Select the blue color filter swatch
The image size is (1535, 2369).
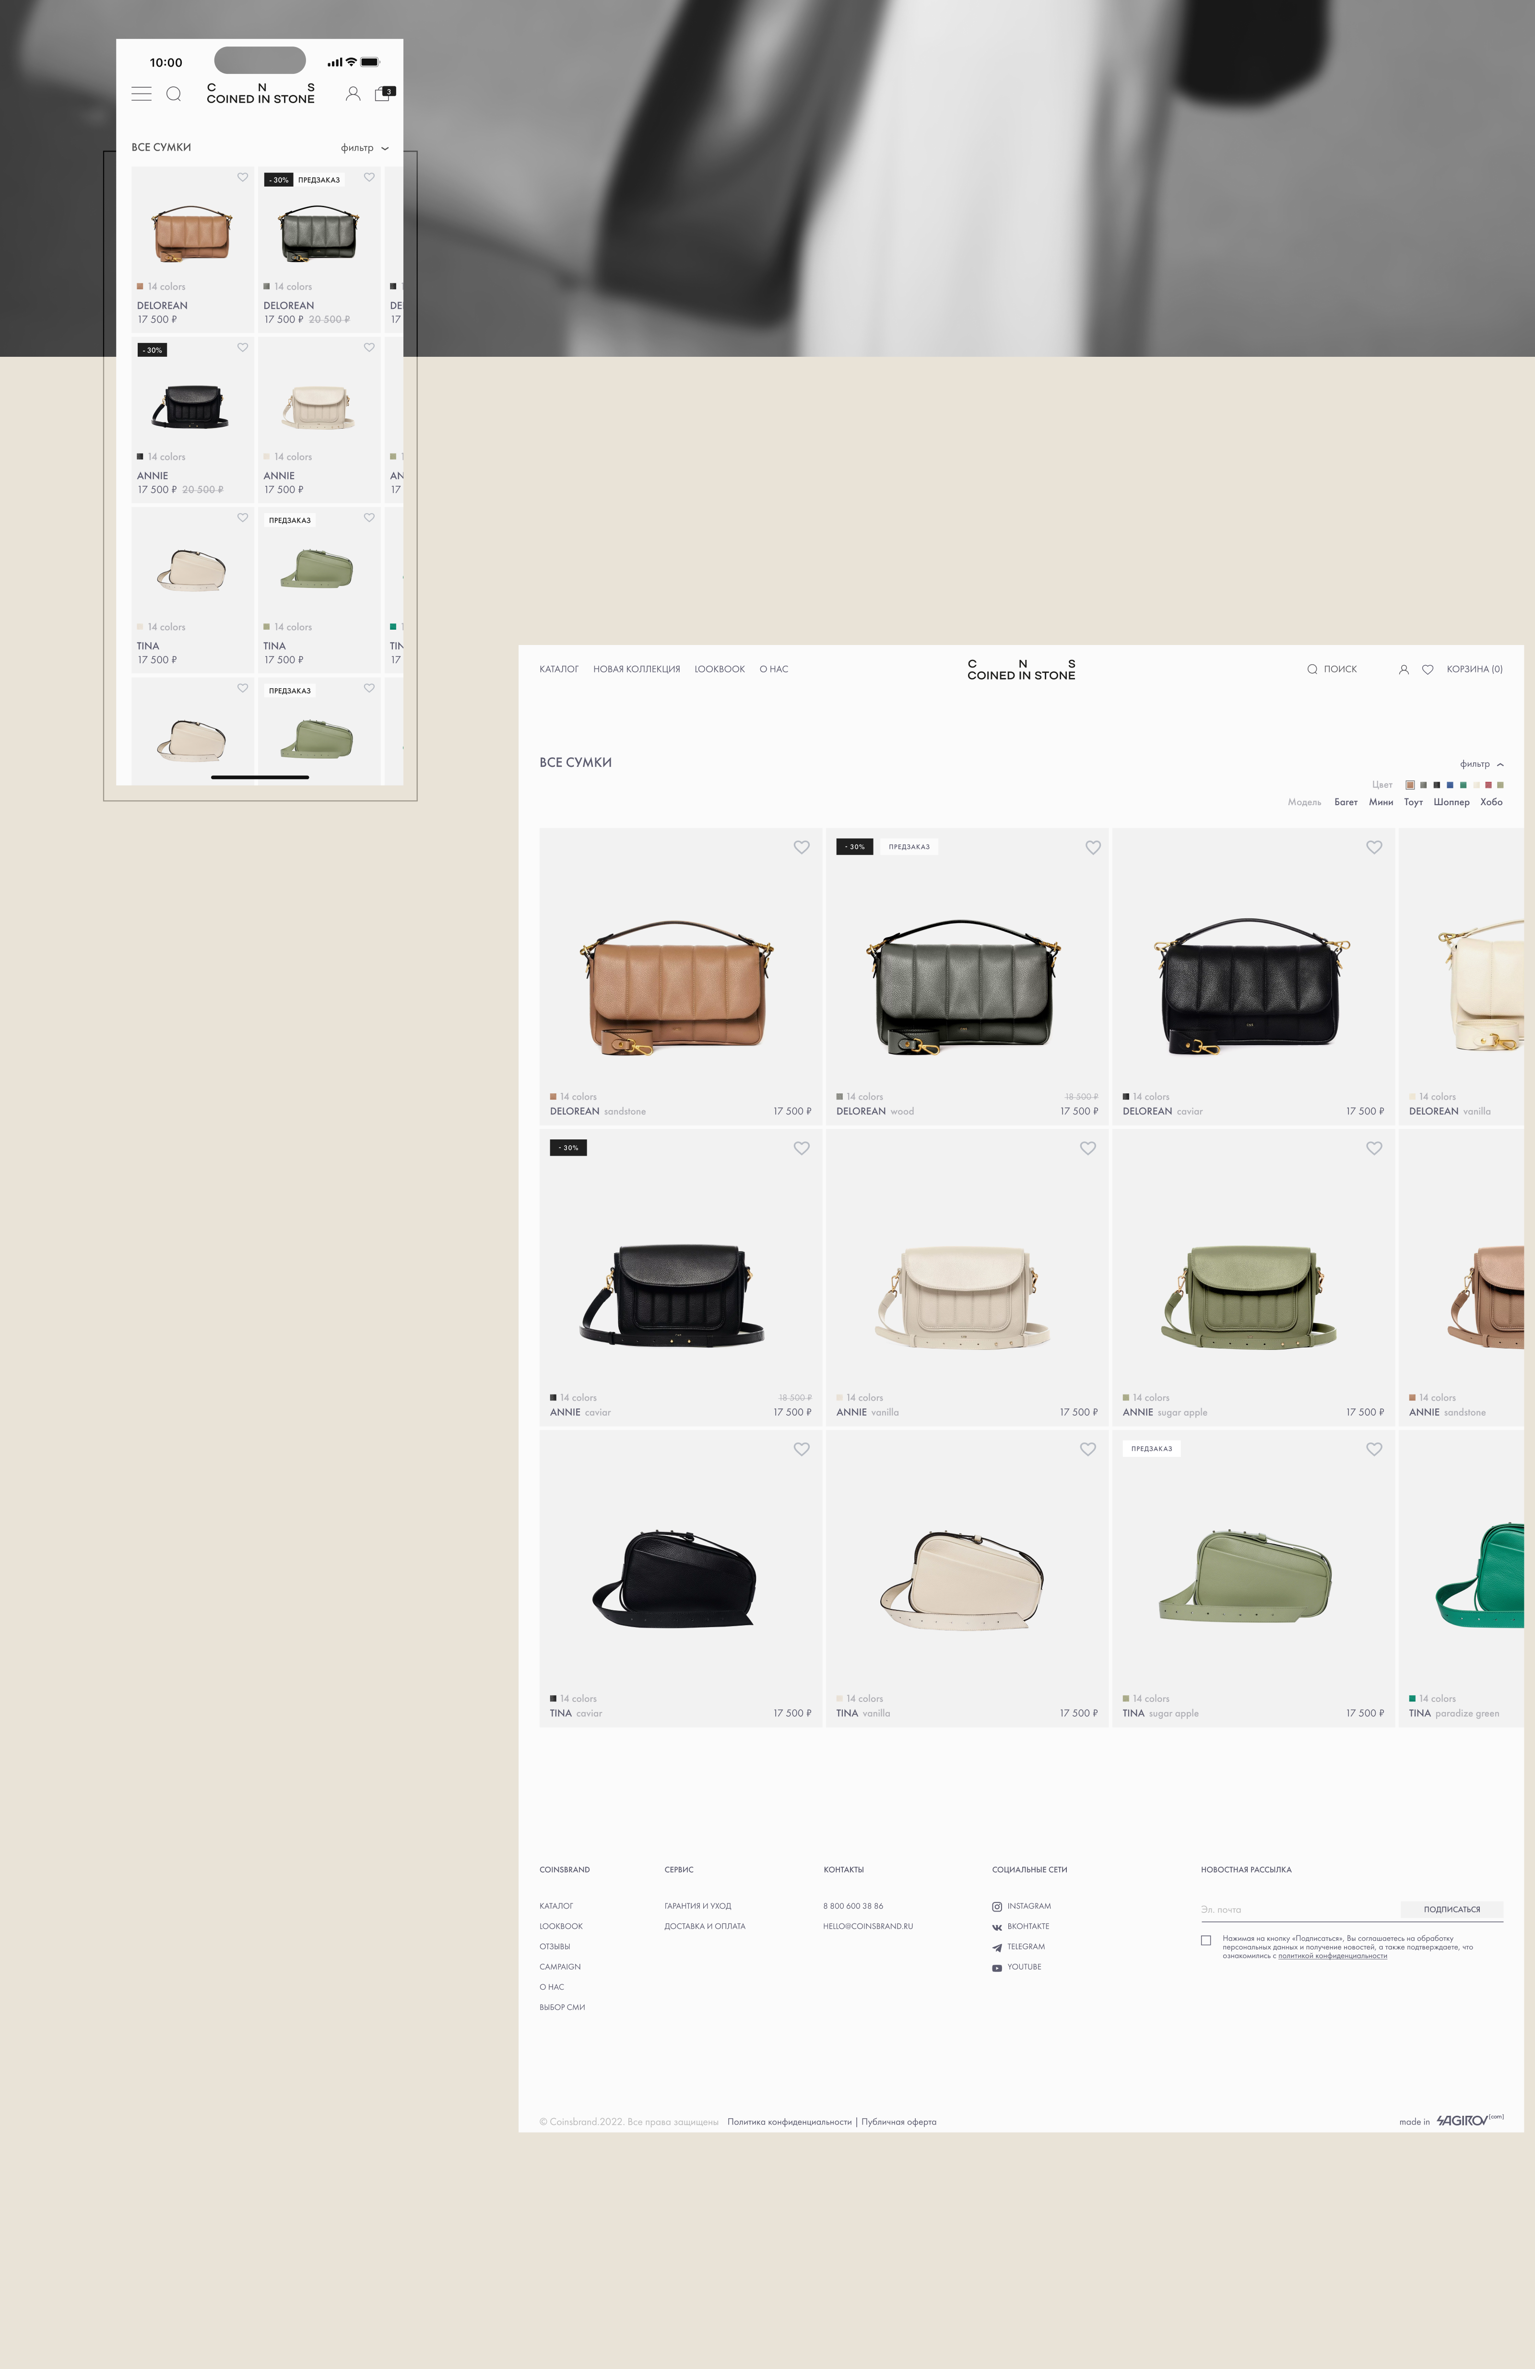[x=1450, y=786]
